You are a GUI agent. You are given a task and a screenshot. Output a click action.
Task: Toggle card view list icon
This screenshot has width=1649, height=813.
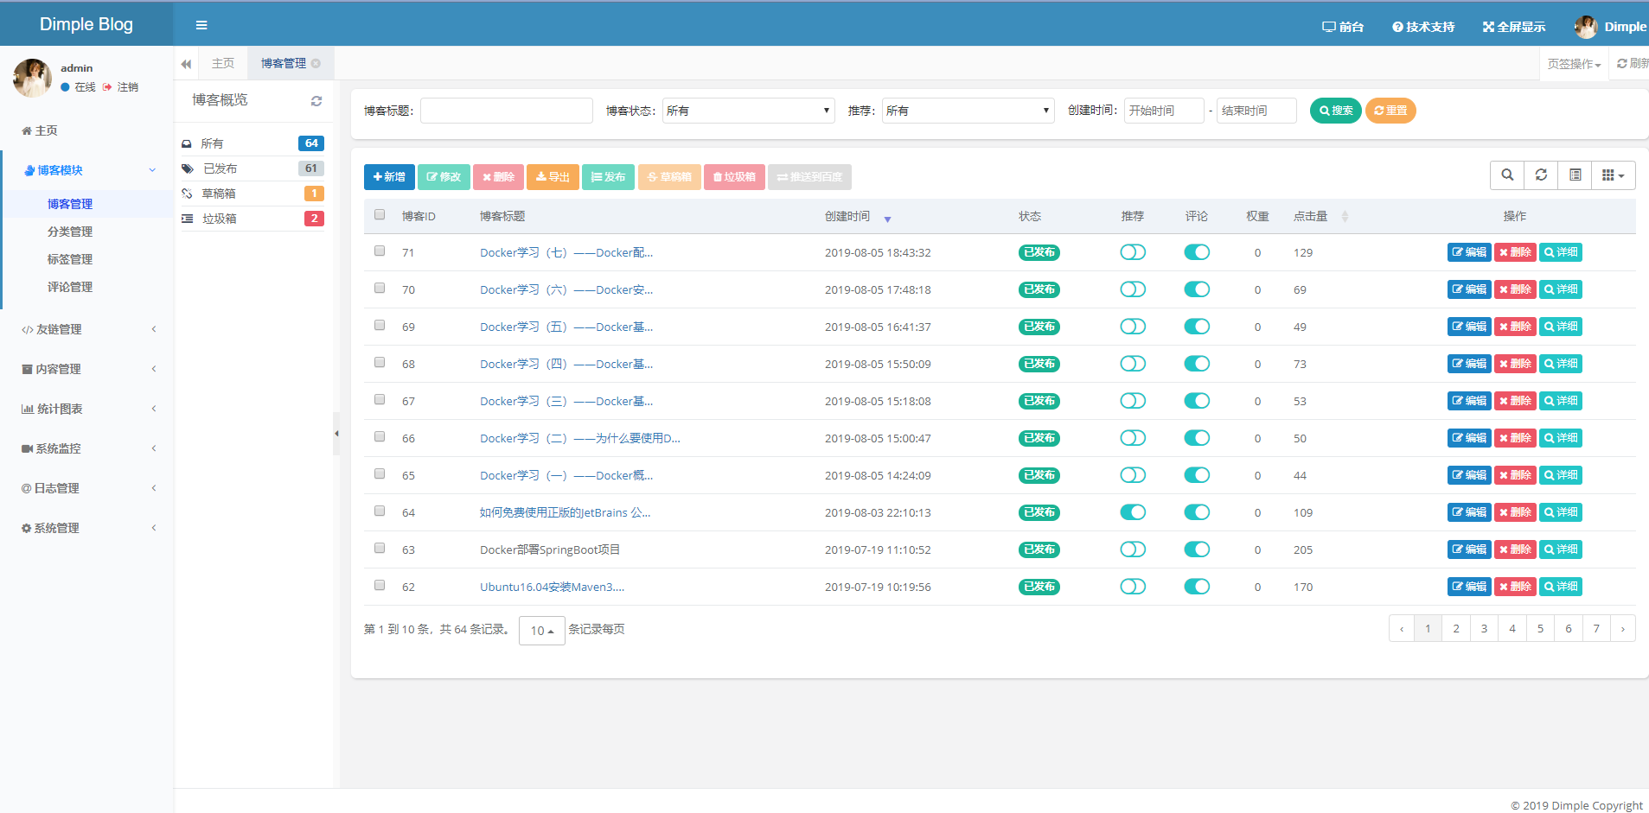[1575, 175]
